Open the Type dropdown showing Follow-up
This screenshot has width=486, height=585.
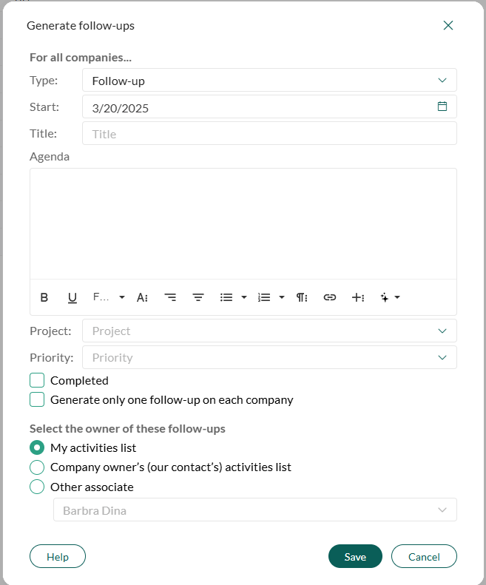269,80
